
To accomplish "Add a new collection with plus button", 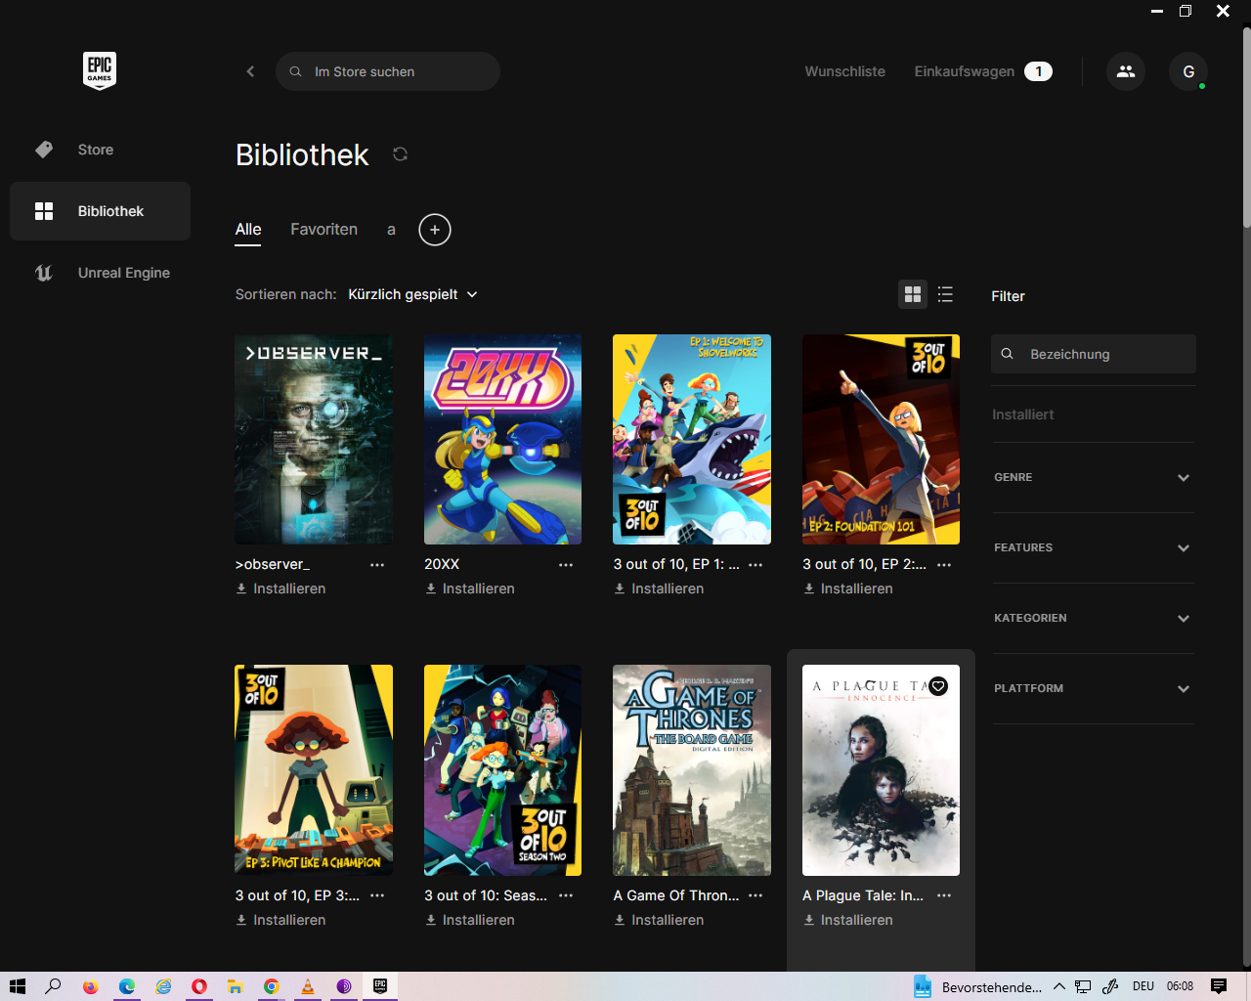I will point(435,230).
